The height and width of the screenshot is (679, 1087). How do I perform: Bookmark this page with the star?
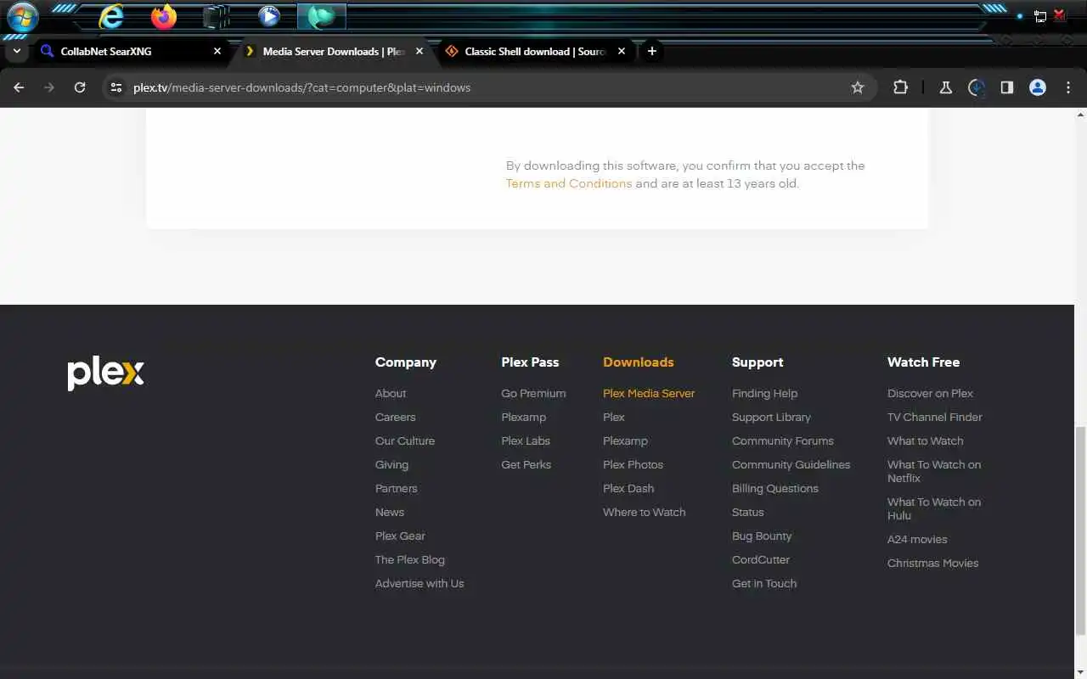tap(858, 87)
